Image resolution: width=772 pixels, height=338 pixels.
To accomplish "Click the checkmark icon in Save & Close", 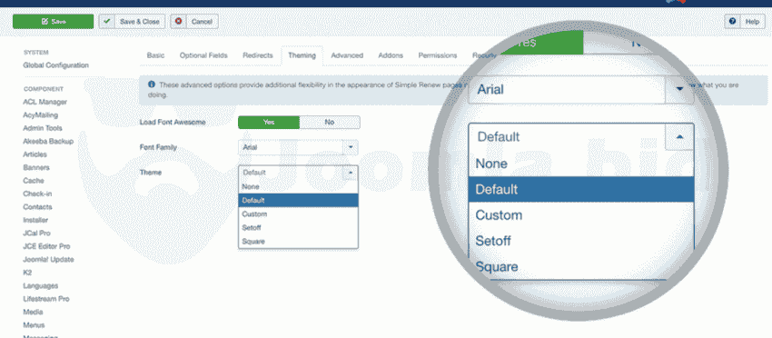I will (106, 22).
